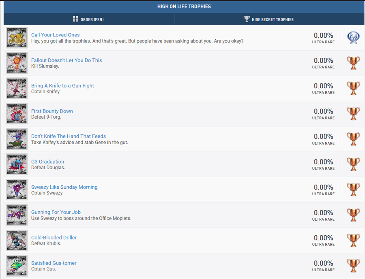
Task: Click the trophy icon beside Hide Secret Trophies
Action: pos(247,19)
